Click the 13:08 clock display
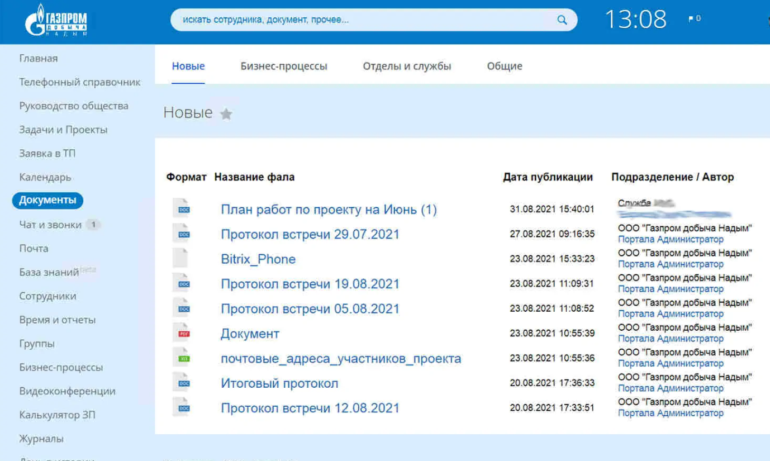 (x=636, y=20)
